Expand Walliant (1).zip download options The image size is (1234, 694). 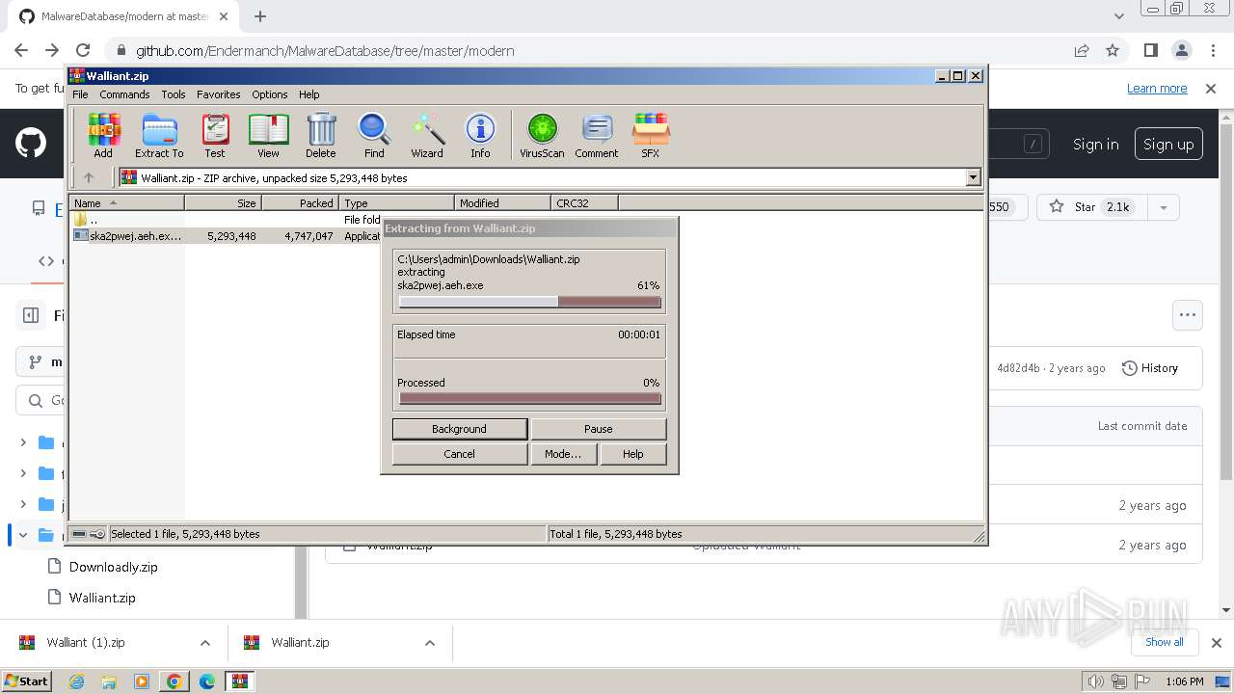205,643
